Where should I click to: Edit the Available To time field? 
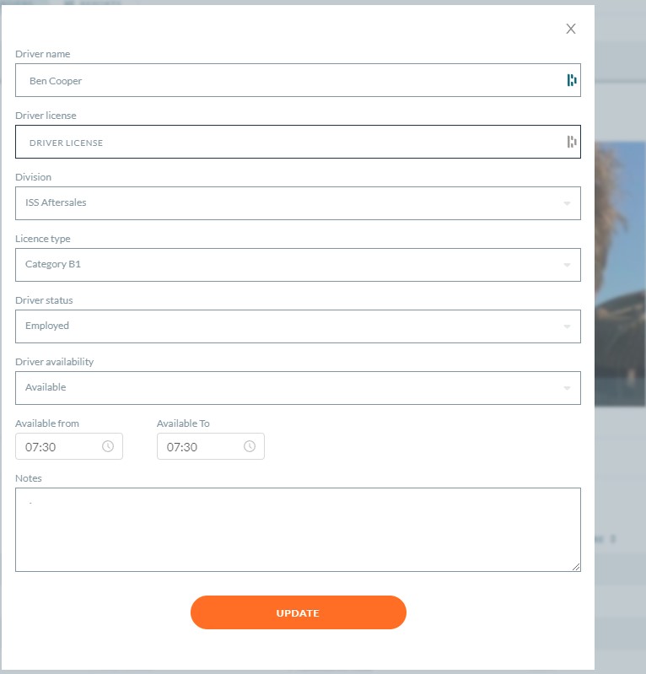tap(211, 446)
